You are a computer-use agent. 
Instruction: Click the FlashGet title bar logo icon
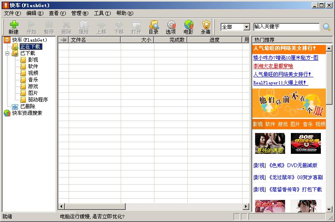tap(6, 5)
